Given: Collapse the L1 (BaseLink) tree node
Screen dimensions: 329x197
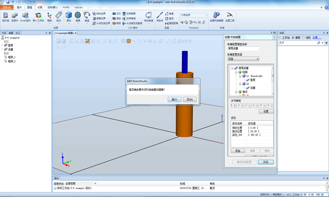Looking at the screenshot, I should (x=240, y=76).
